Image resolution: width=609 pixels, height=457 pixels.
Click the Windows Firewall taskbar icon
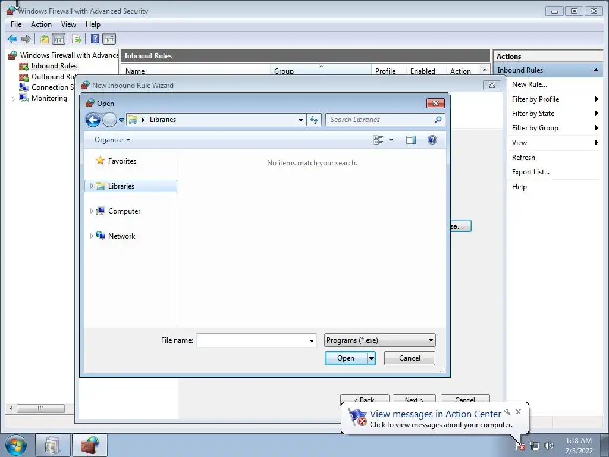click(90, 445)
